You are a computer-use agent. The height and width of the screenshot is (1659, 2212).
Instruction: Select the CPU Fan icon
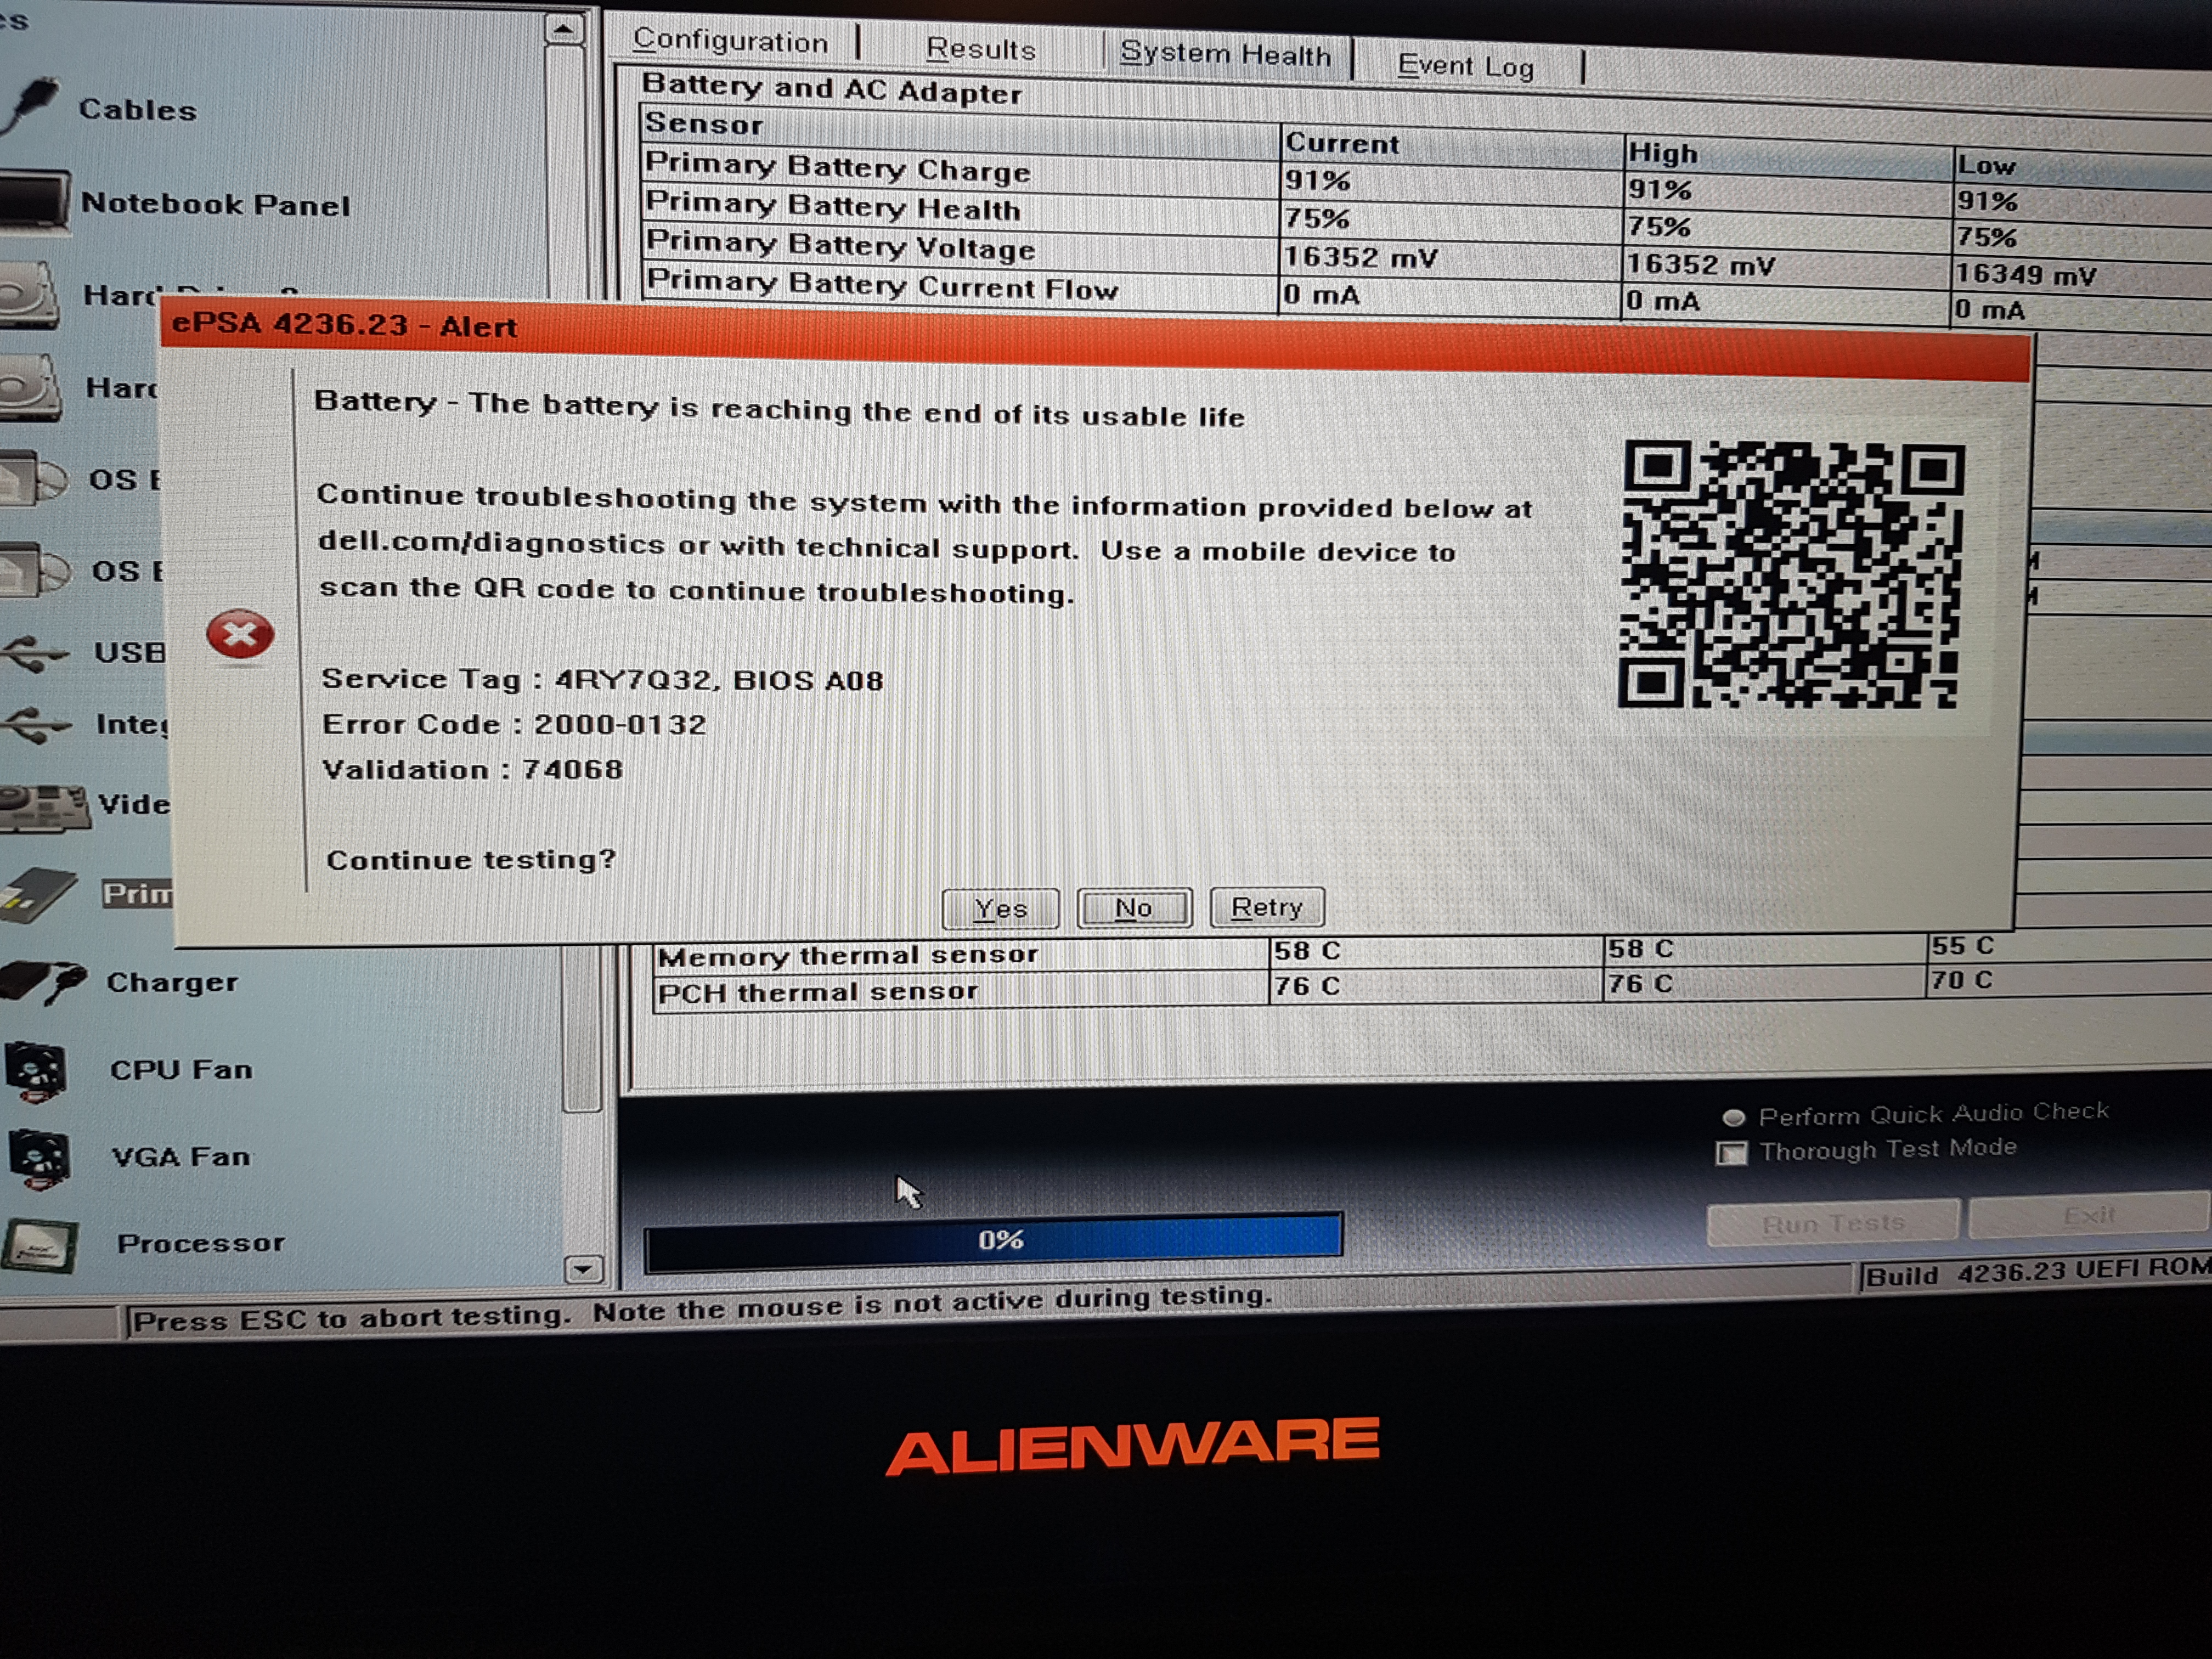click(36, 1072)
